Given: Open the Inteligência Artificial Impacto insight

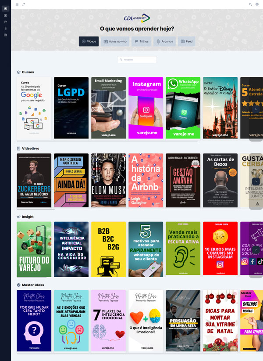Looking at the screenshot, I should 71,249.
